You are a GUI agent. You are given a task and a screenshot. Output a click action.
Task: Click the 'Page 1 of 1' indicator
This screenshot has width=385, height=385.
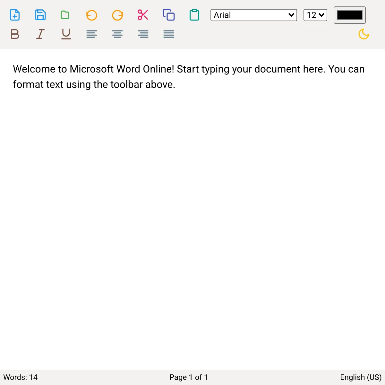tap(189, 377)
